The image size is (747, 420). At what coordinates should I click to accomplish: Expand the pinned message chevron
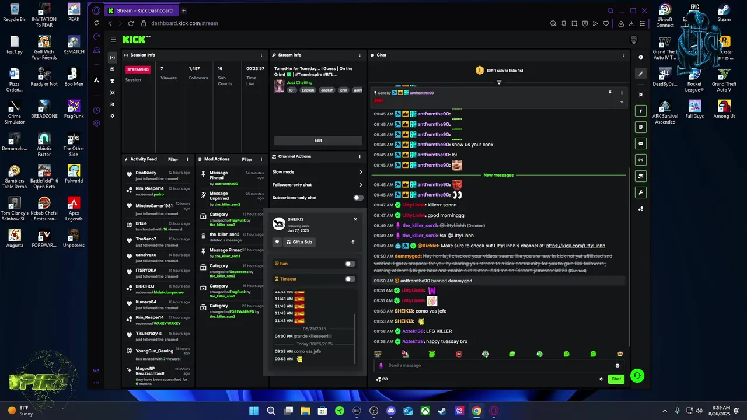pyautogui.click(x=622, y=102)
